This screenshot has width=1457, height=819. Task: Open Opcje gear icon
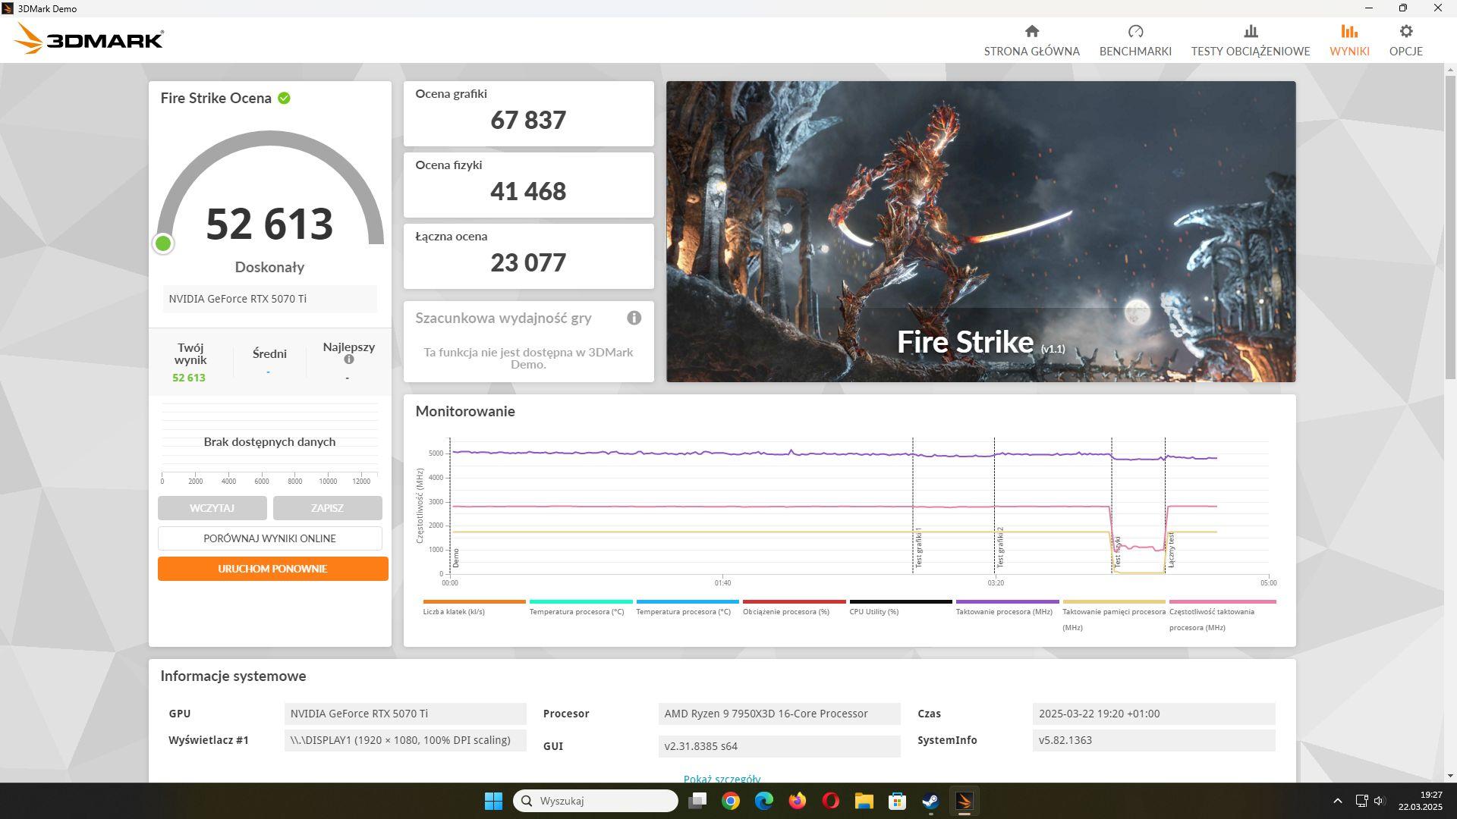(x=1405, y=32)
